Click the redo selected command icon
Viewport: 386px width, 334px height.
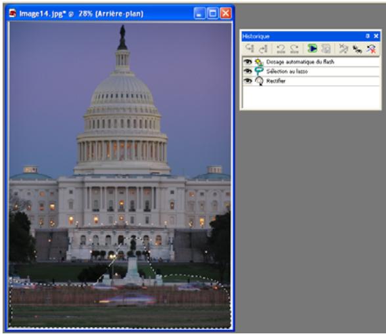click(294, 49)
